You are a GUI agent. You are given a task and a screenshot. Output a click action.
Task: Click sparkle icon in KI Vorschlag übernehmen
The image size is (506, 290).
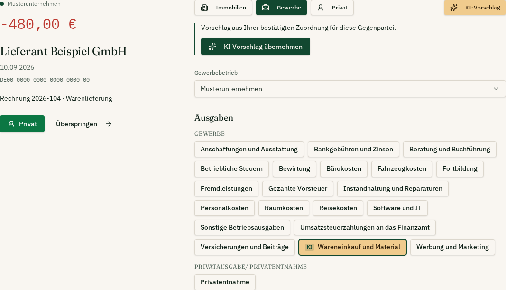(212, 47)
